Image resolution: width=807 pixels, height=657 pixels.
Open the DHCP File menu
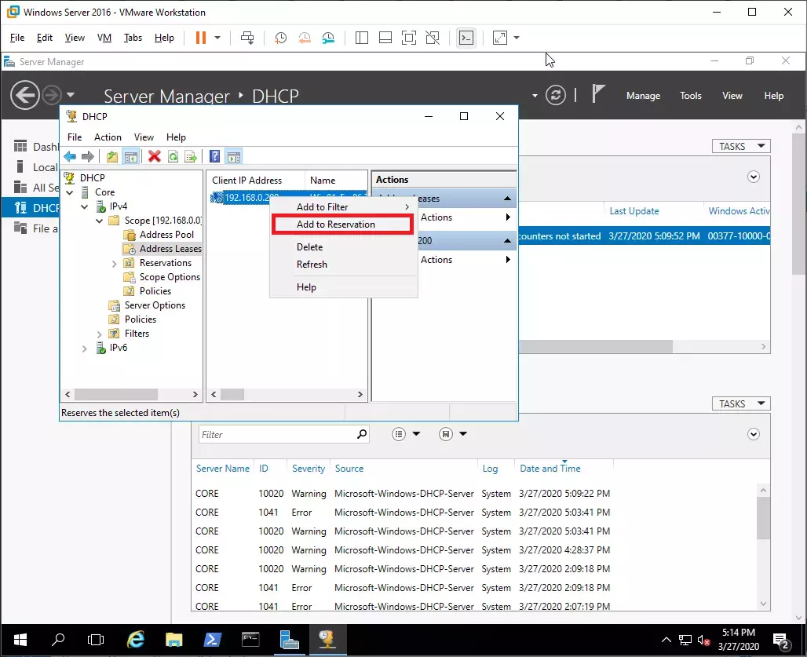pyautogui.click(x=75, y=137)
